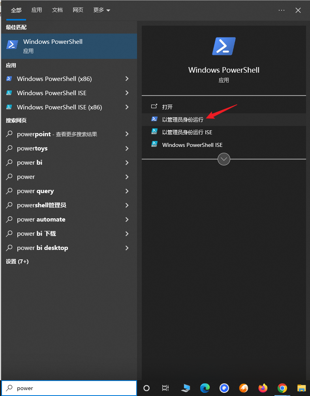The height and width of the screenshot is (396, 310).
Task: Click the 以管理员身份运行 PowerShell icon
Action: 154,119
